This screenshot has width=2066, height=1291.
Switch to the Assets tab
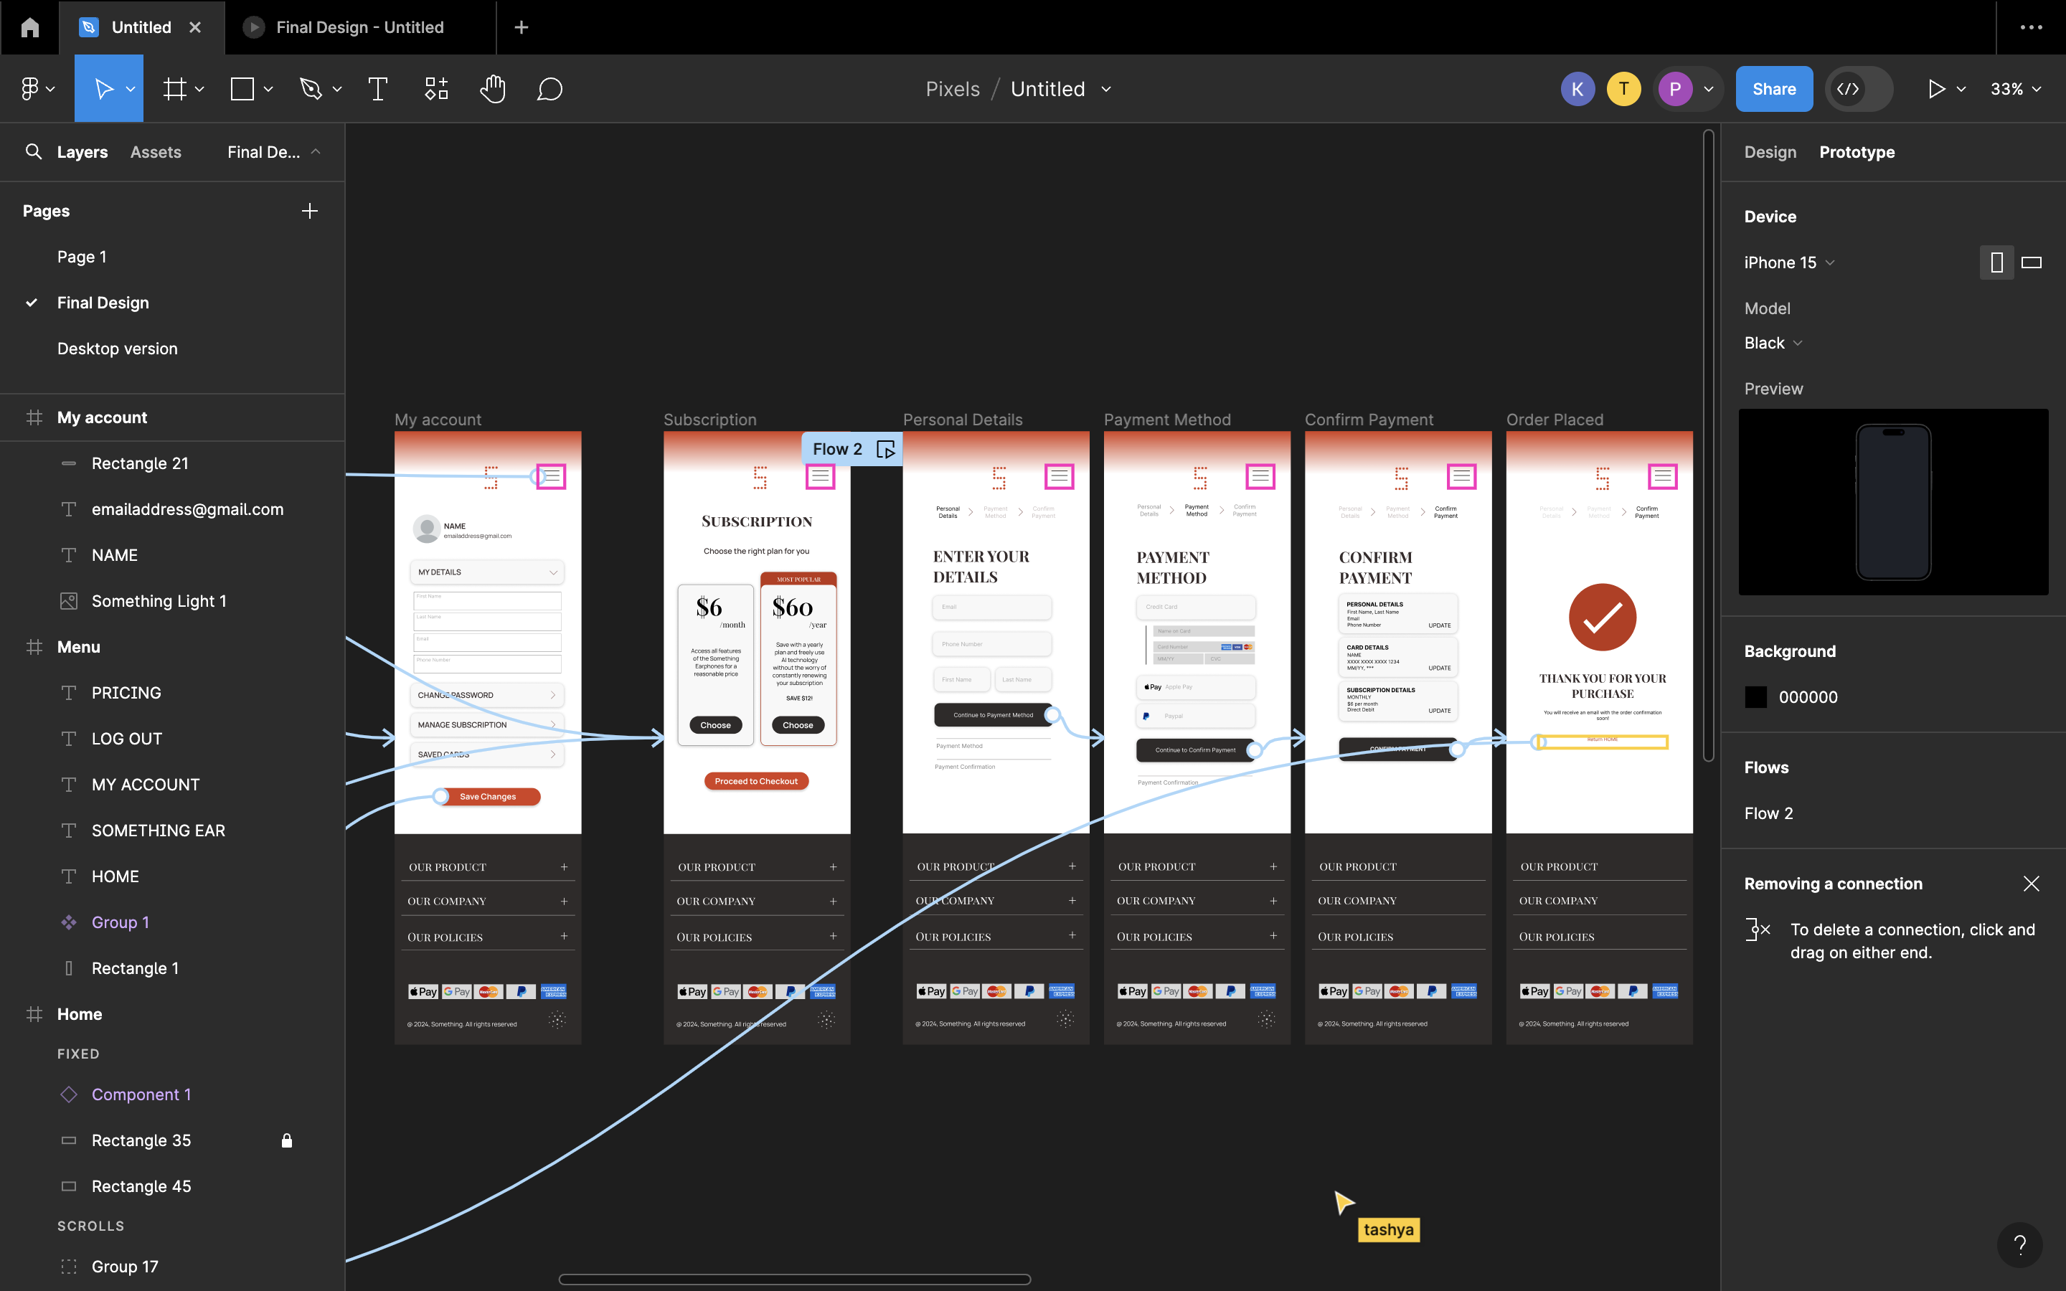[x=156, y=152]
